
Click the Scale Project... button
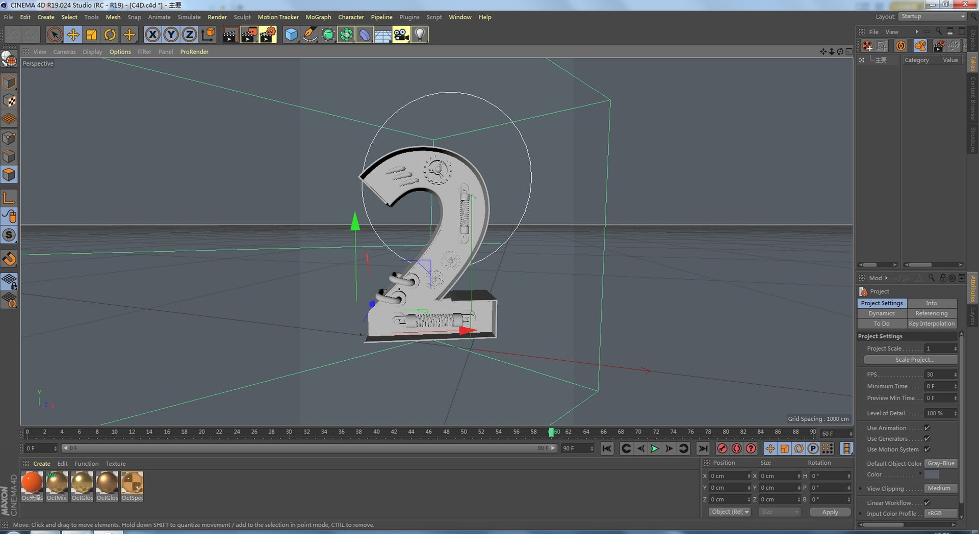pyautogui.click(x=911, y=360)
